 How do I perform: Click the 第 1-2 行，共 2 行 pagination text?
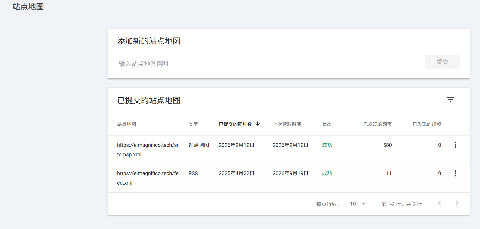click(x=401, y=204)
